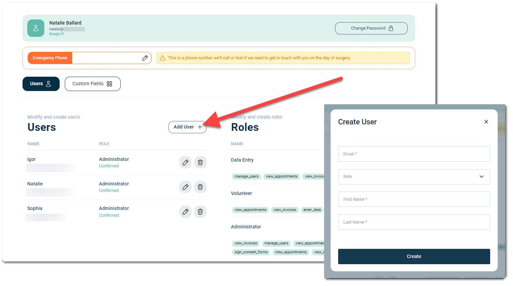Edit Sophia's user entry with pencil icon
Image resolution: width=513 pixels, height=286 pixels.
(185, 212)
